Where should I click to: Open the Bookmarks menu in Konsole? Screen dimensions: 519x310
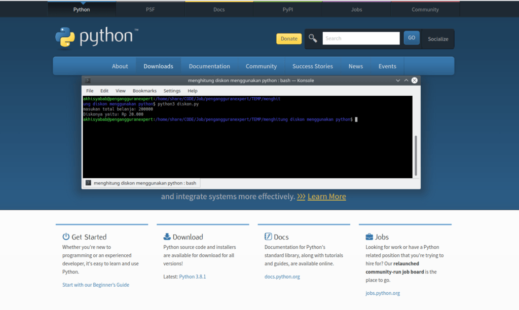coord(144,91)
